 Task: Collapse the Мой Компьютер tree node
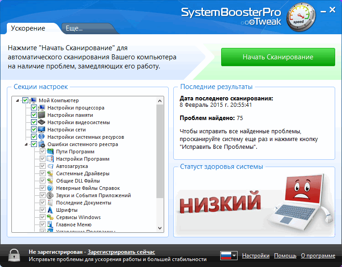[17, 101]
